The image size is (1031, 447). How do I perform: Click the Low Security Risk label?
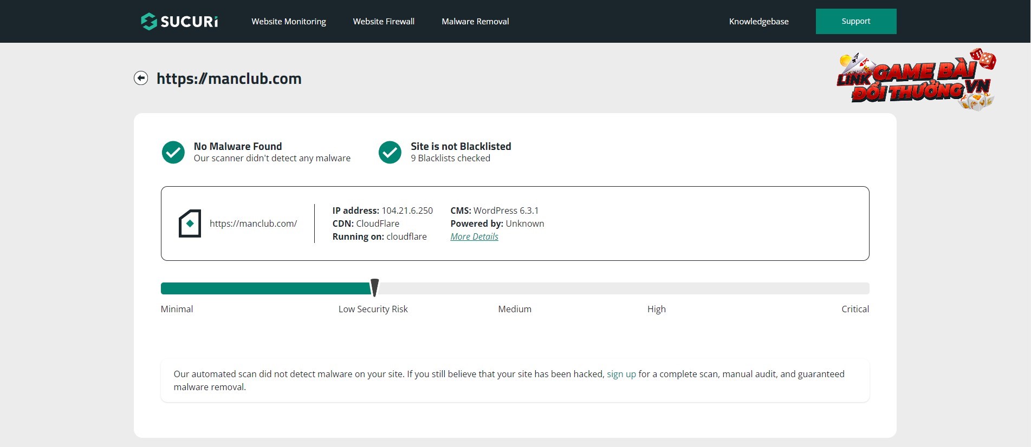(x=373, y=309)
